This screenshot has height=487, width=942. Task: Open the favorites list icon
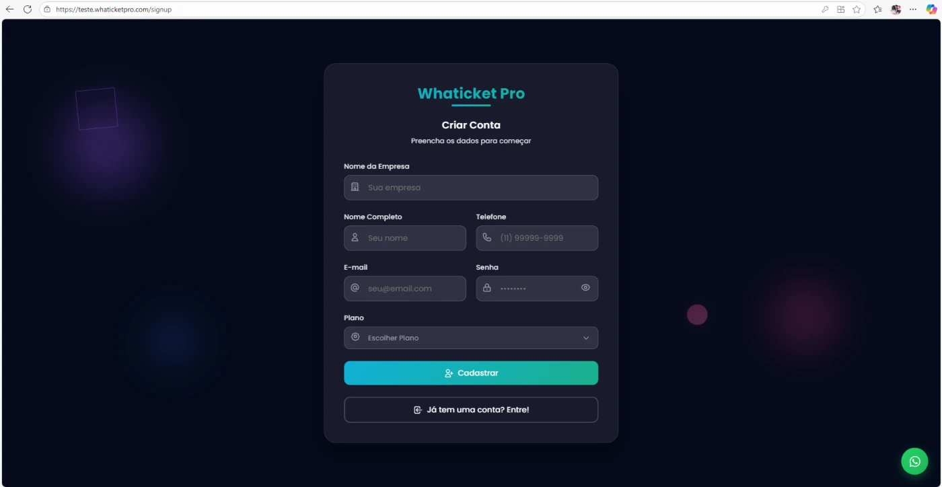pyautogui.click(x=877, y=9)
